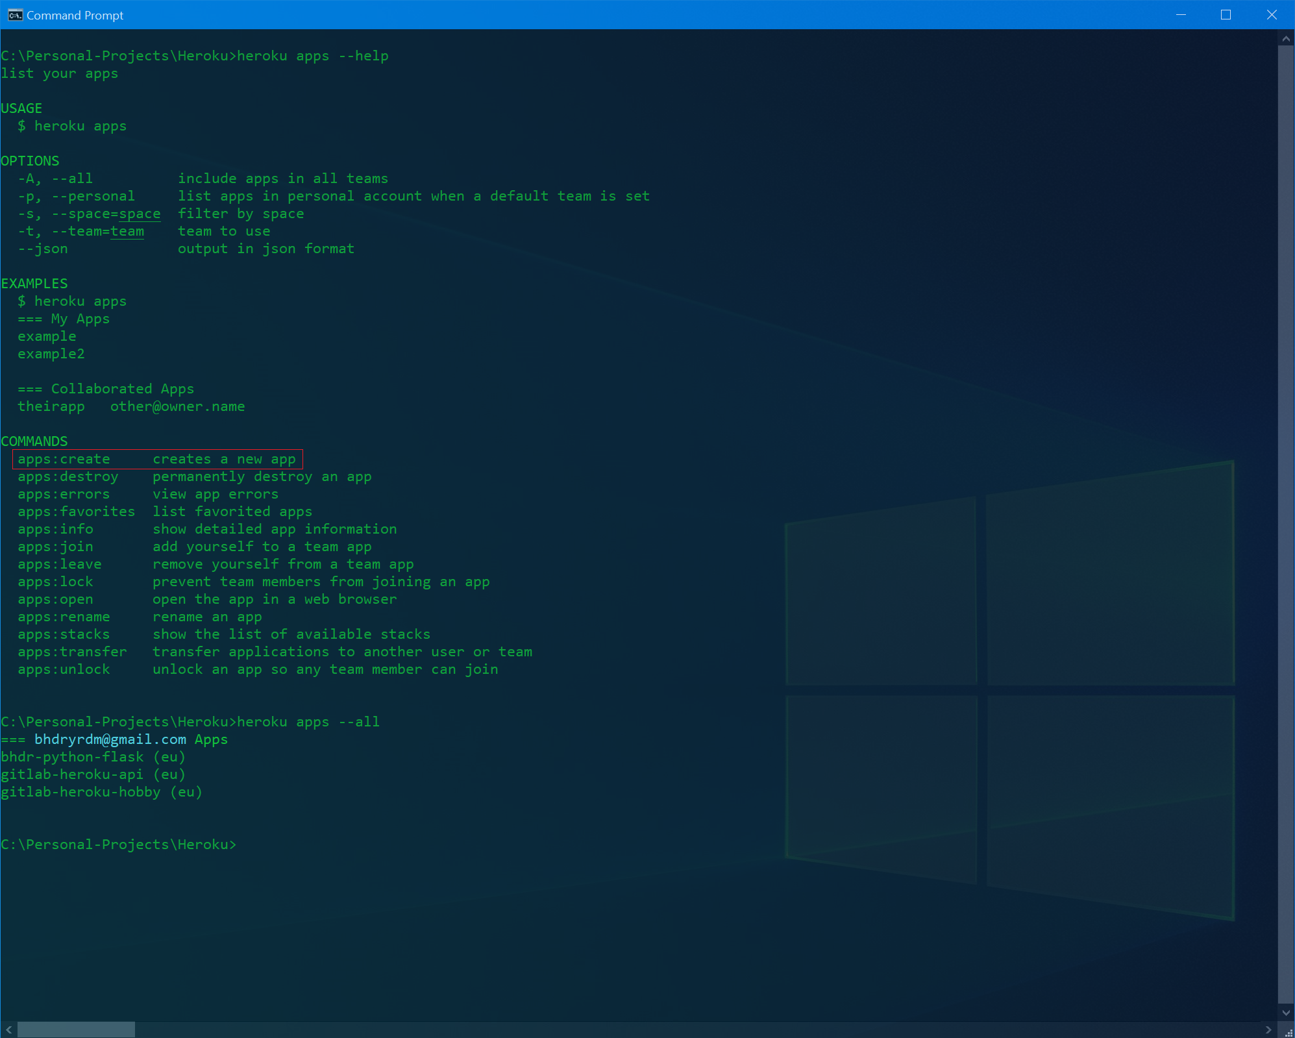Click 'output in json format' description
Screen dimensions: 1295x1038
(266, 249)
